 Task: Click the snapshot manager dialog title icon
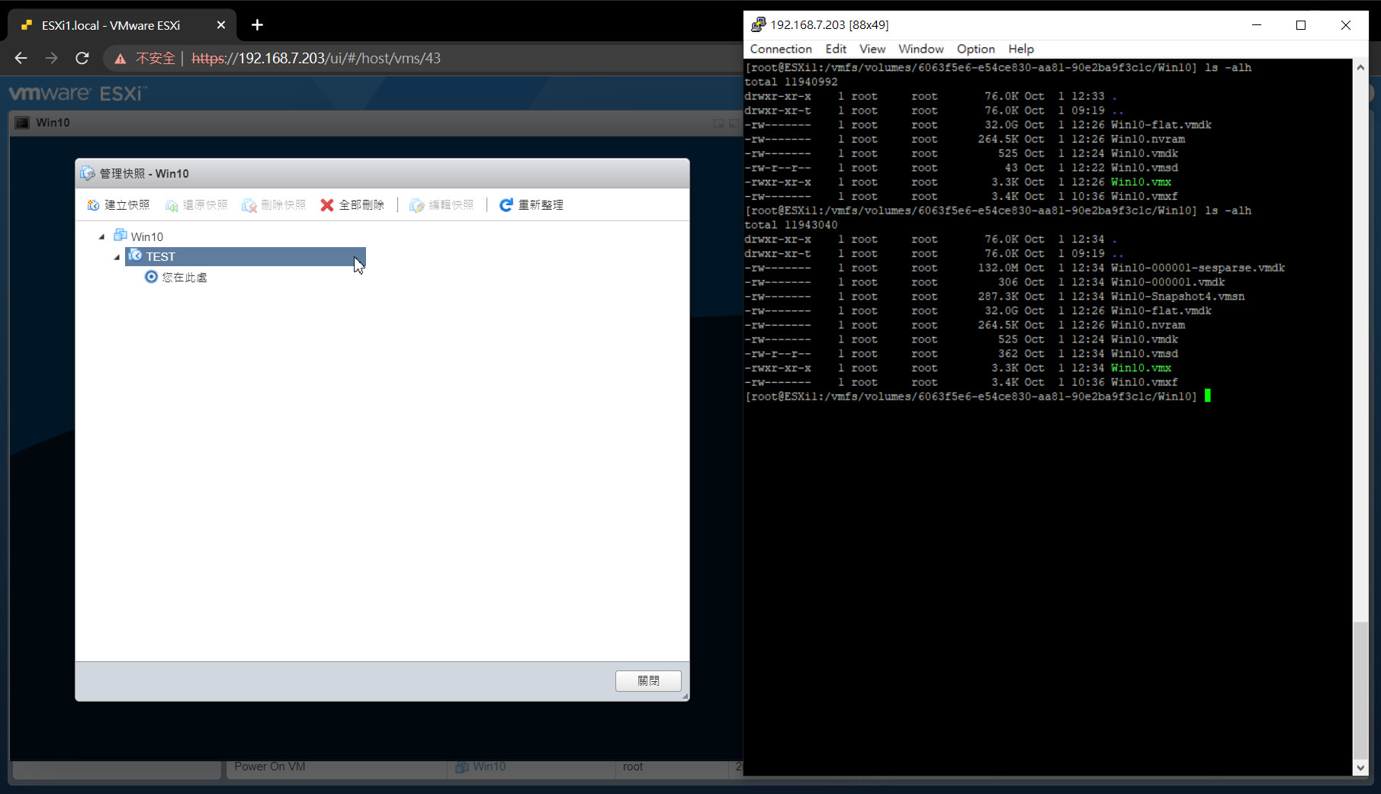(x=88, y=173)
